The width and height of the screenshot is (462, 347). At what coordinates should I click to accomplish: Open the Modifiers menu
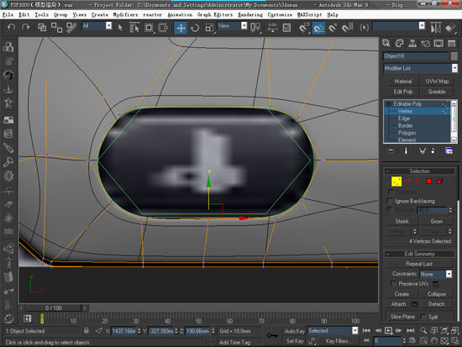125,15
